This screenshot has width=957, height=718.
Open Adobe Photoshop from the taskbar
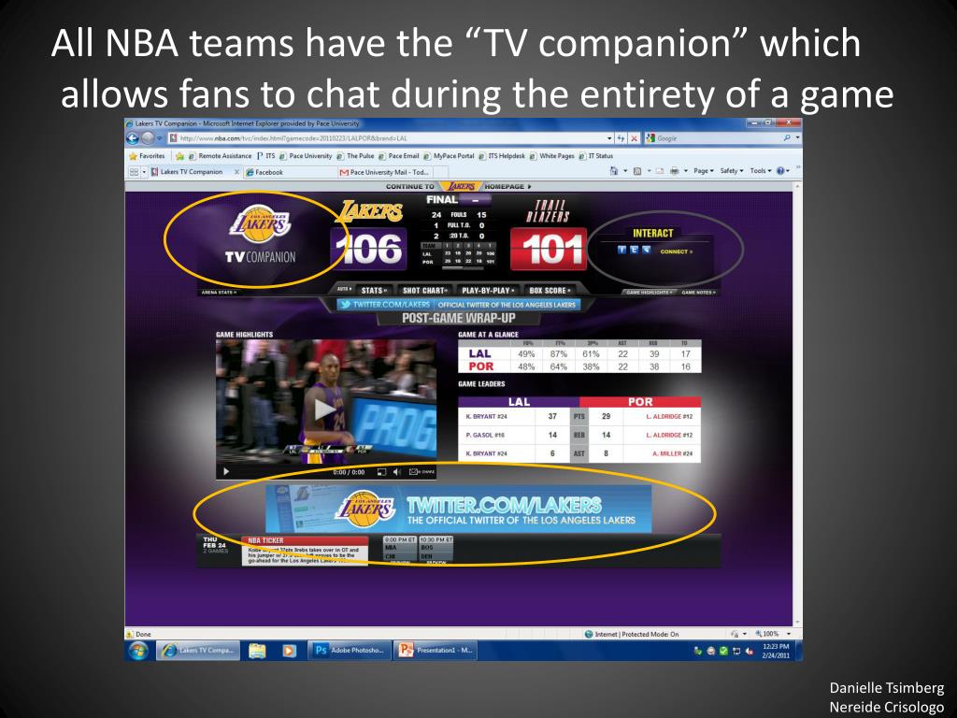click(349, 651)
